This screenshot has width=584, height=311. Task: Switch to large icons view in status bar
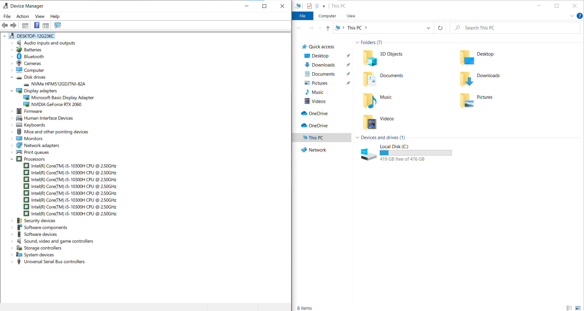pyautogui.click(x=578, y=308)
